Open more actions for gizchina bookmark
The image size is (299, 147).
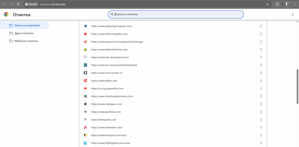[x=261, y=112]
